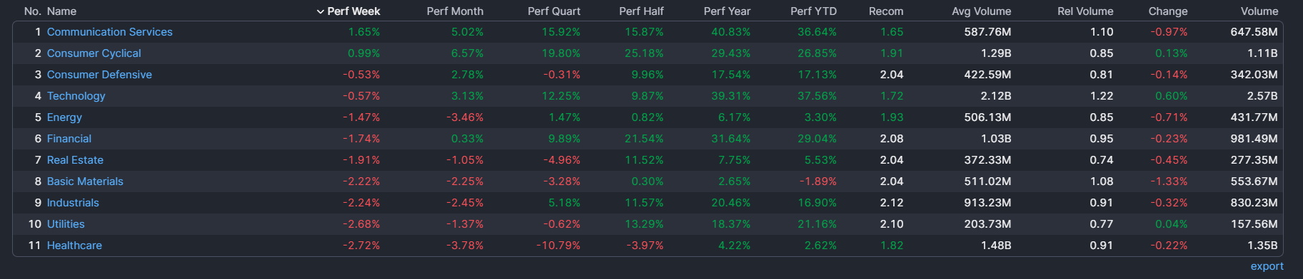Open the Energy sector link
1303x279 pixels.
(x=64, y=117)
